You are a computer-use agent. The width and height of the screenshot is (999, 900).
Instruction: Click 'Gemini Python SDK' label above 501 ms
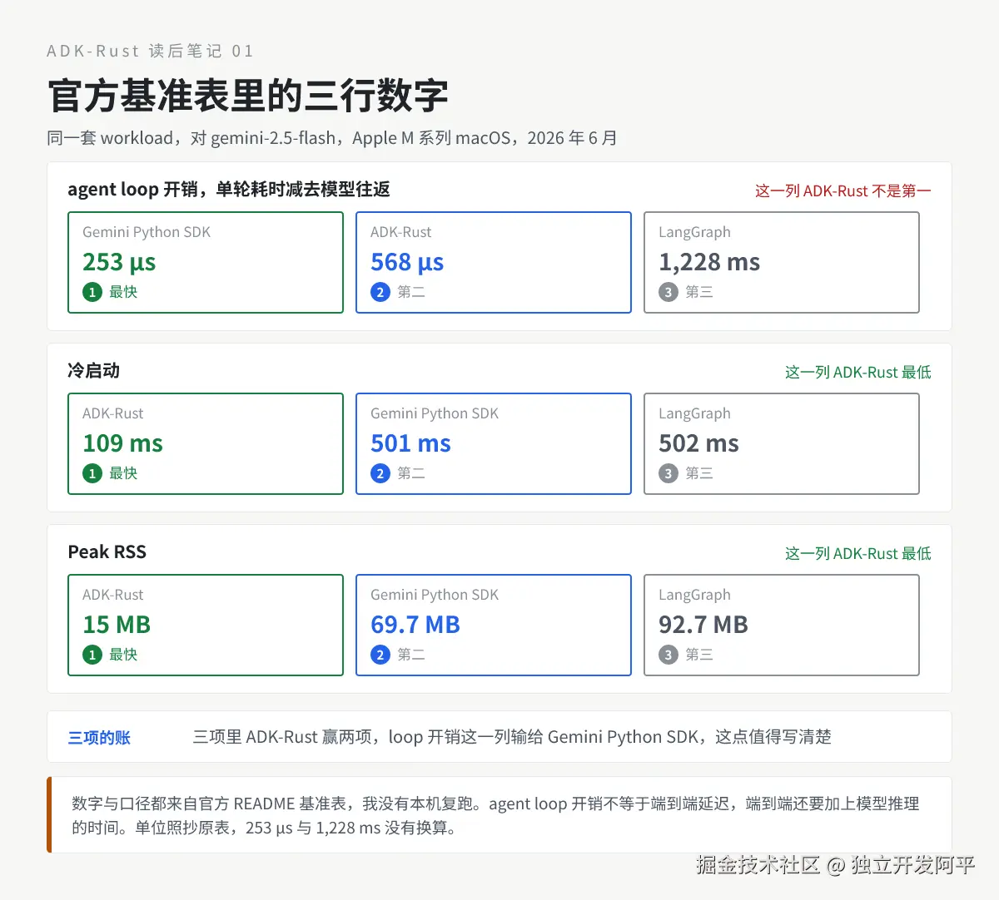coord(435,413)
